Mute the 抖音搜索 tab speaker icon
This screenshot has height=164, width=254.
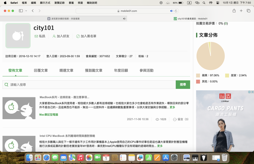pyautogui.click(x=124, y=19)
